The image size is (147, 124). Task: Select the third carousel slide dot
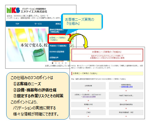point(59,63)
